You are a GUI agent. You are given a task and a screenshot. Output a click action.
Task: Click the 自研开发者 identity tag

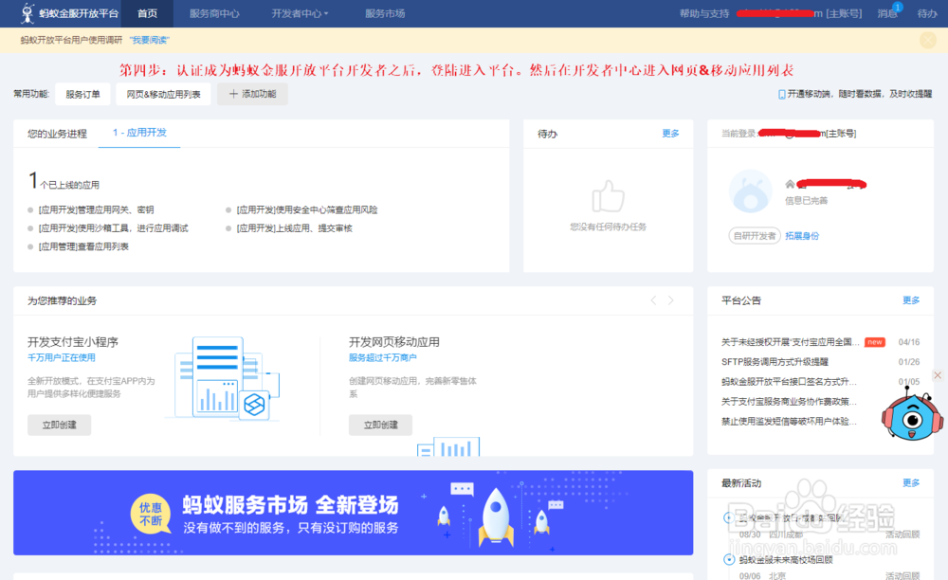click(x=755, y=236)
